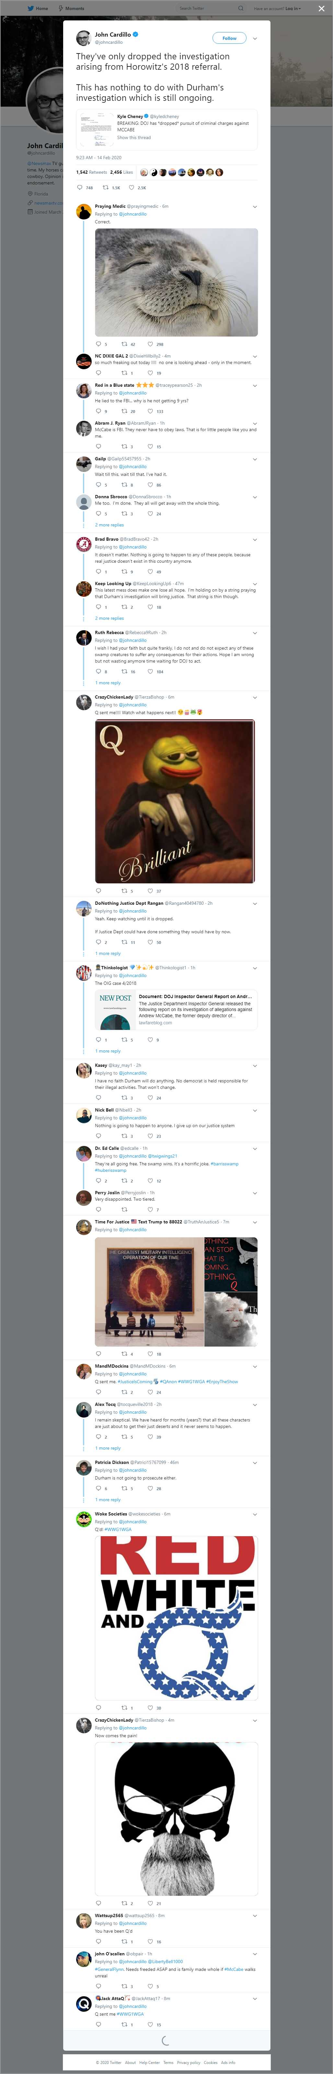
Task: Click the search magnifier icon
Action: click(240, 8)
